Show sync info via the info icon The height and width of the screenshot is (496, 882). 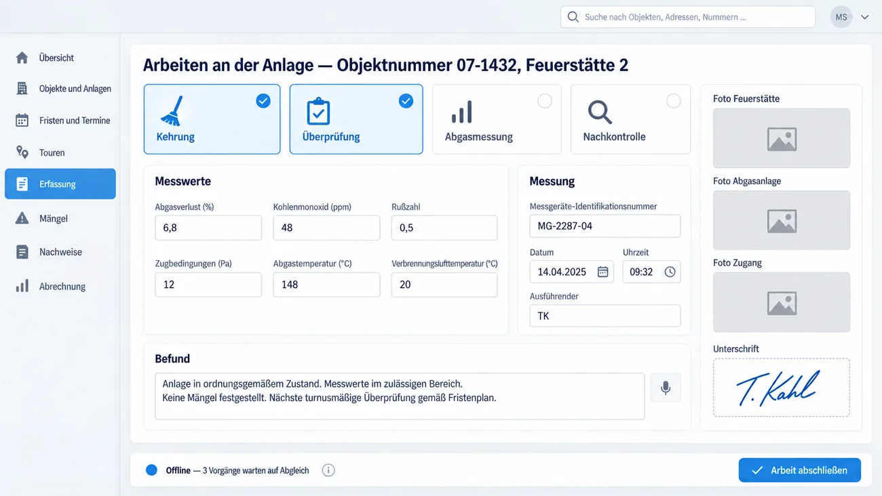click(328, 470)
